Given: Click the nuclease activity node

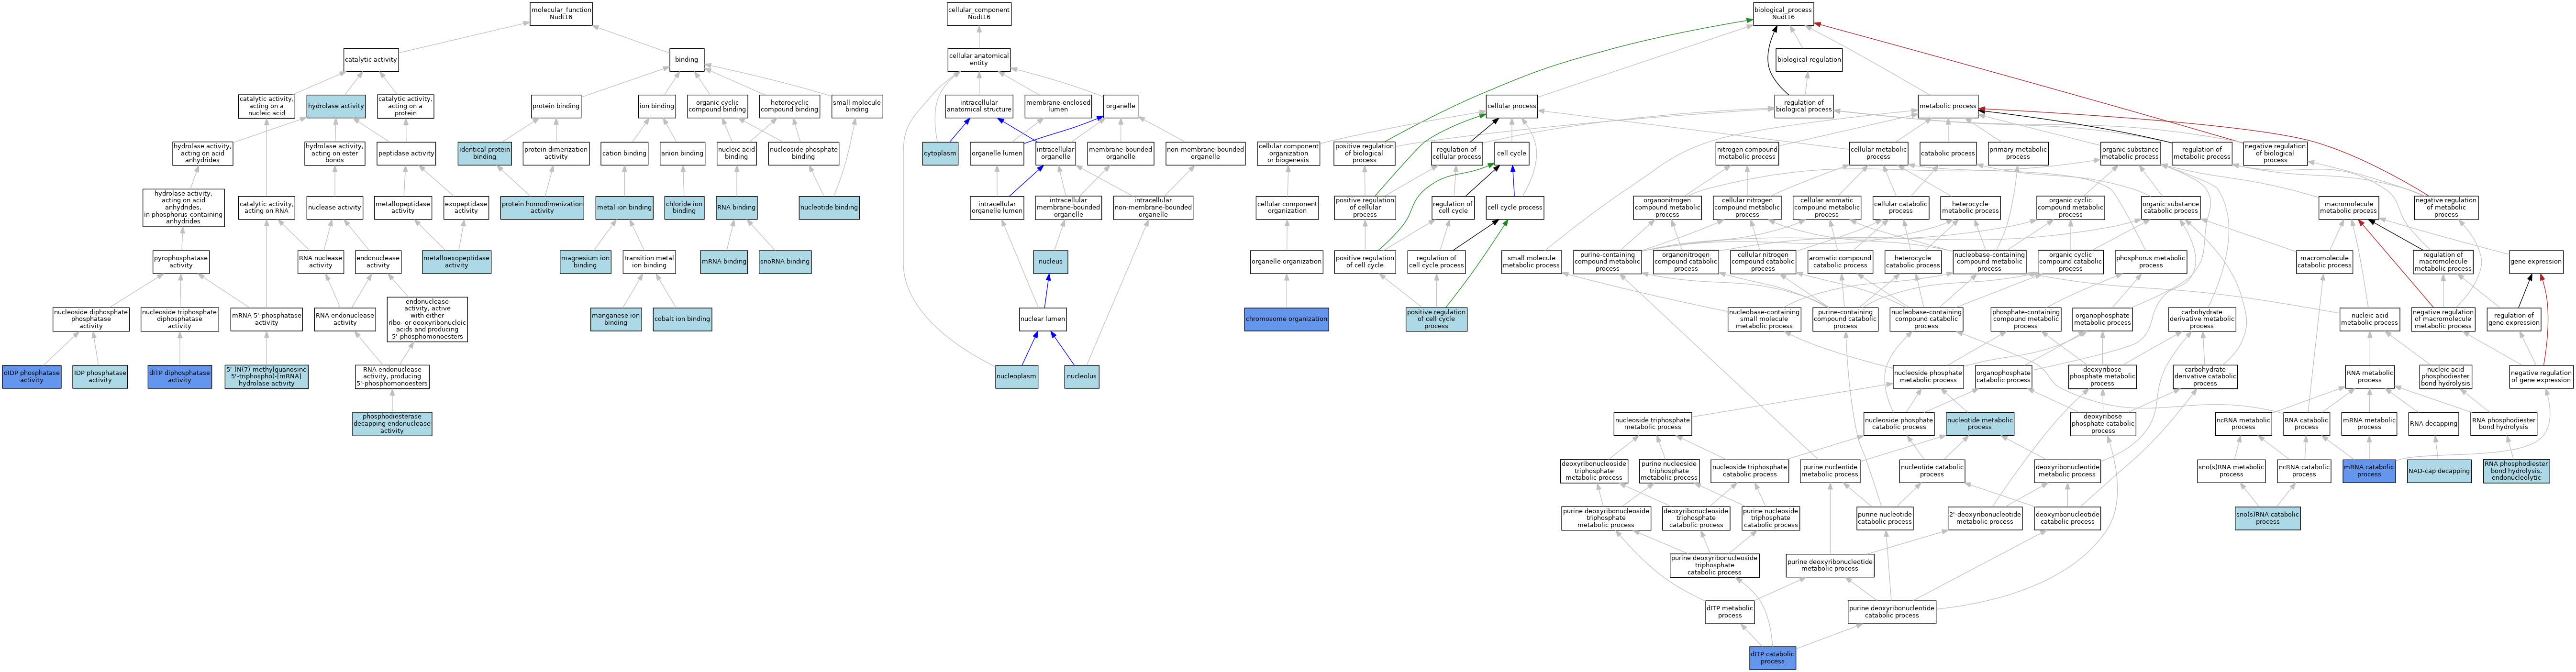Looking at the screenshot, I should pos(335,208).
